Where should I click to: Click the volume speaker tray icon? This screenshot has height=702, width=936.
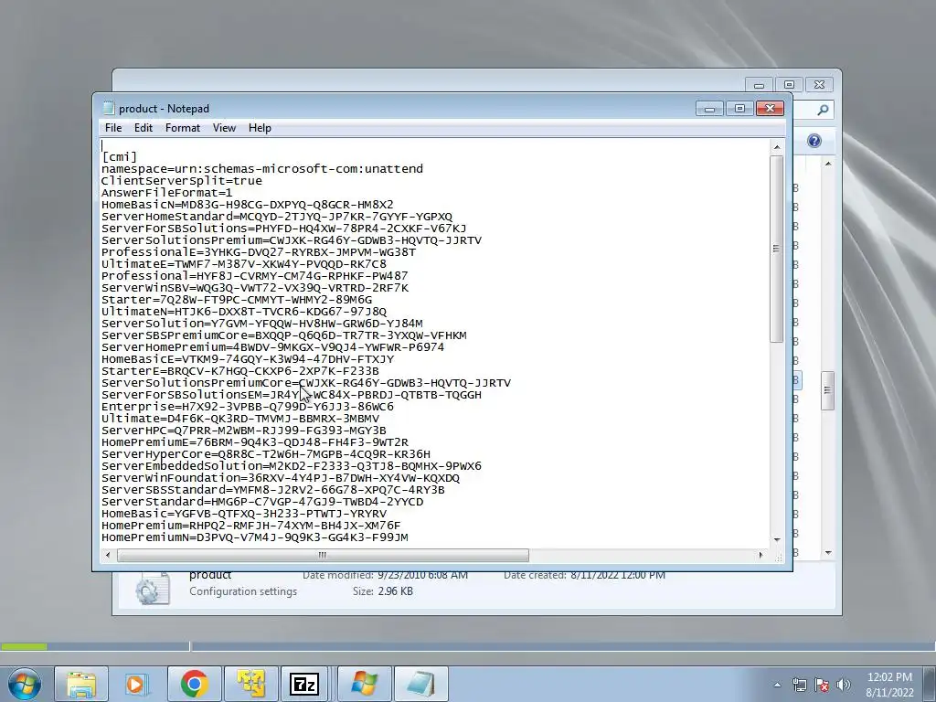pos(844,685)
